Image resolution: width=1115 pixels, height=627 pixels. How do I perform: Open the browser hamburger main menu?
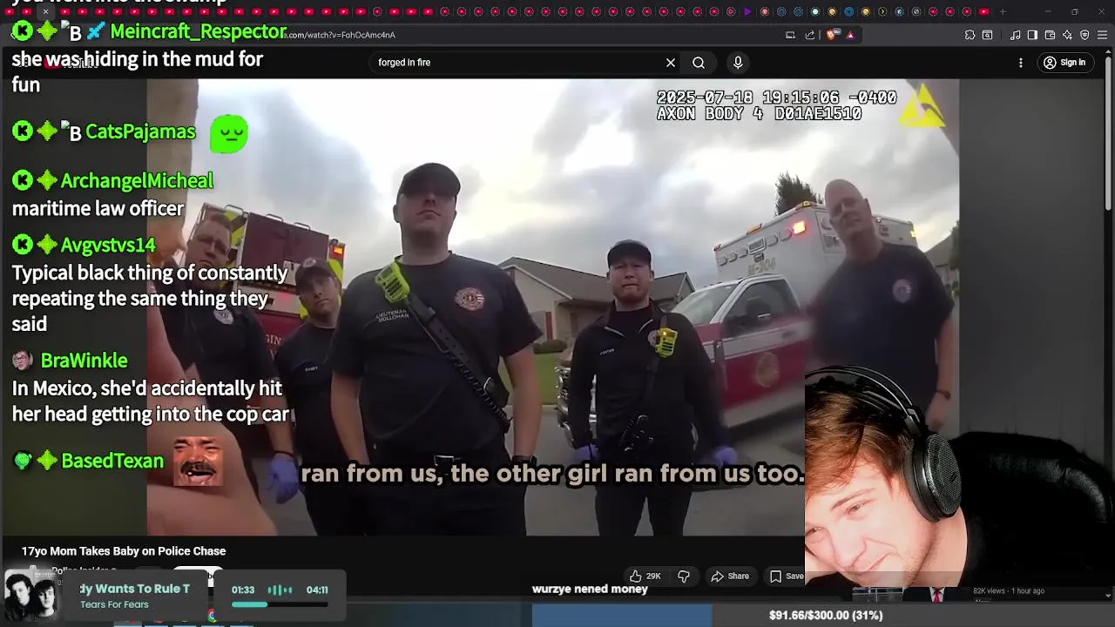click(1102, 35)
